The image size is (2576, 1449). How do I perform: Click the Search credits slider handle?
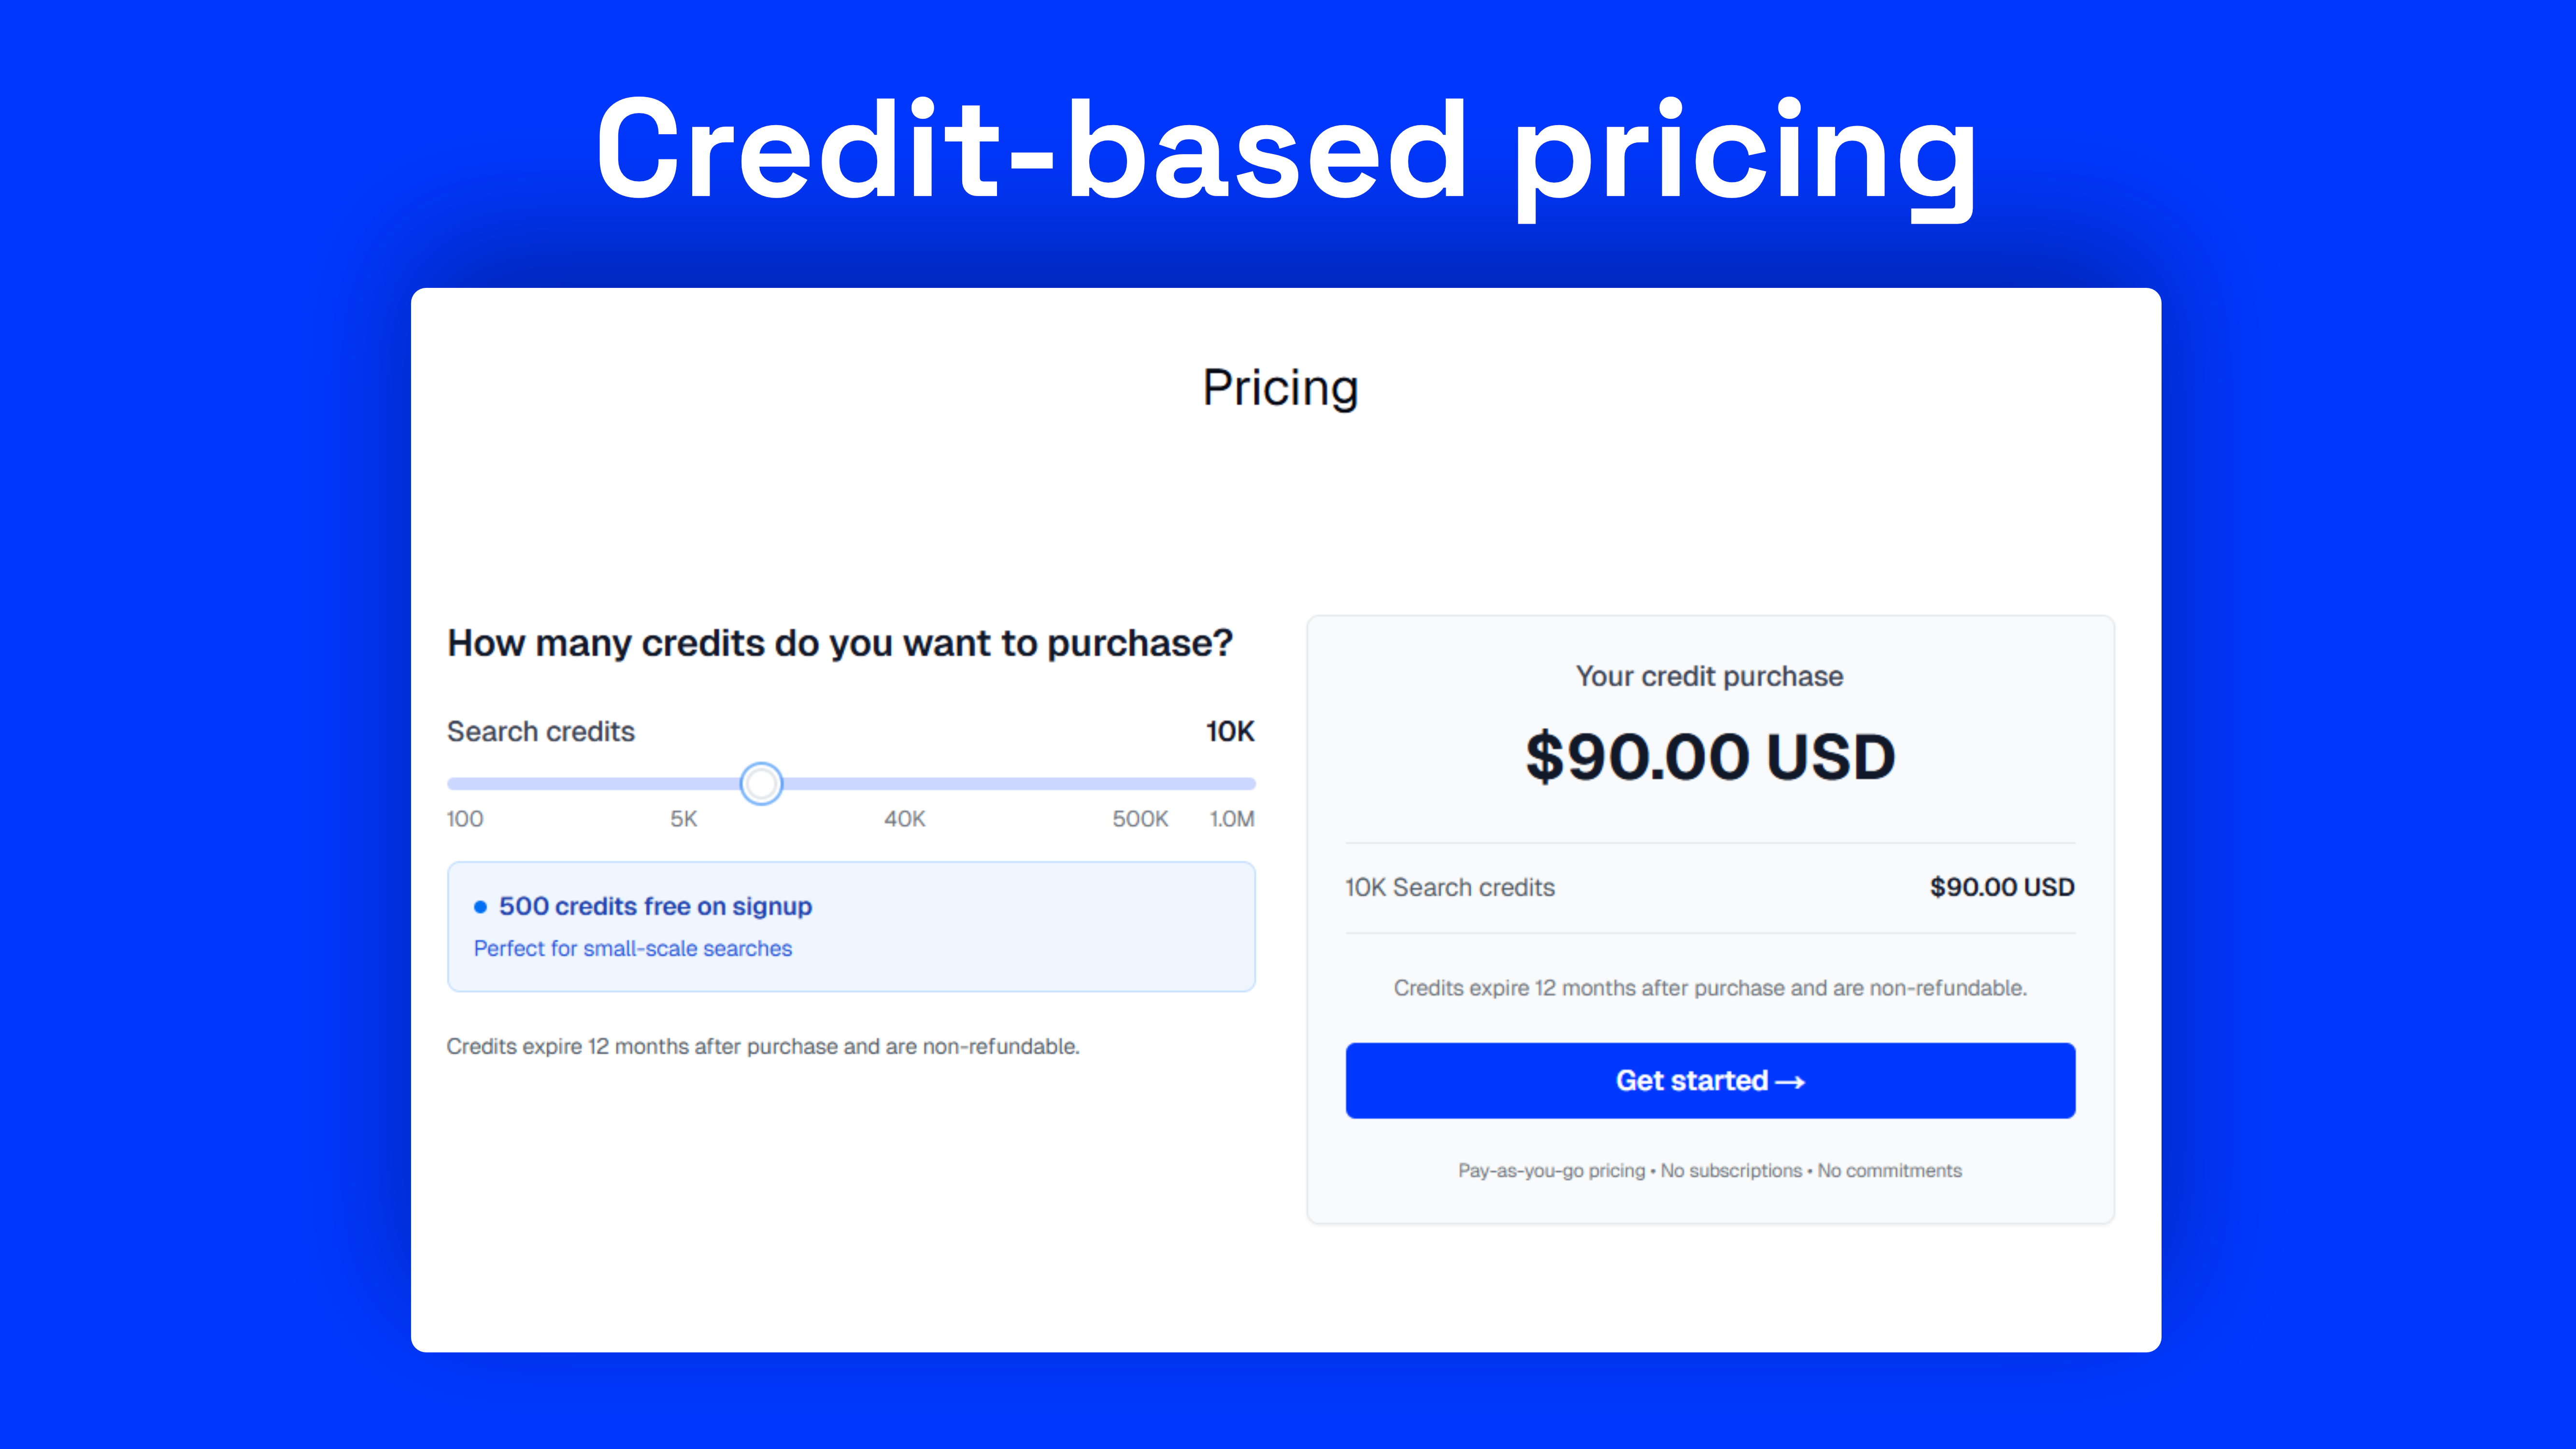(x=761, y=783)
